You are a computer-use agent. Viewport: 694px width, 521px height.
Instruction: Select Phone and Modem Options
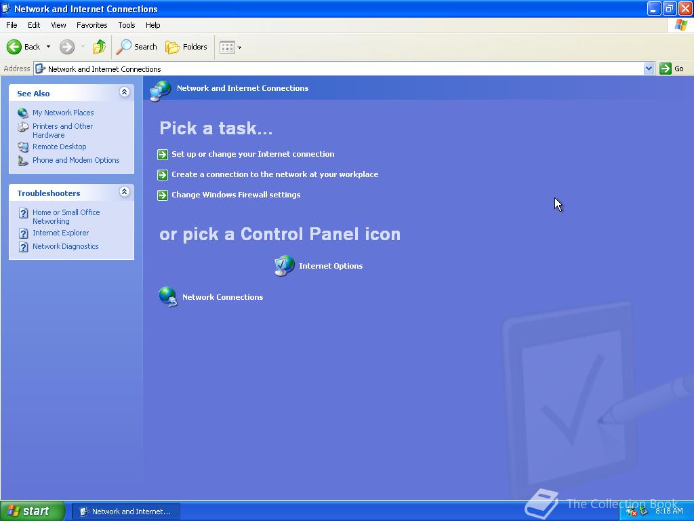pos(76,160)
